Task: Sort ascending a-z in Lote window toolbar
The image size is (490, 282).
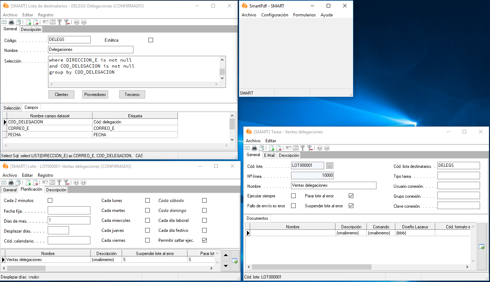Action: click(x=77, y=182)
